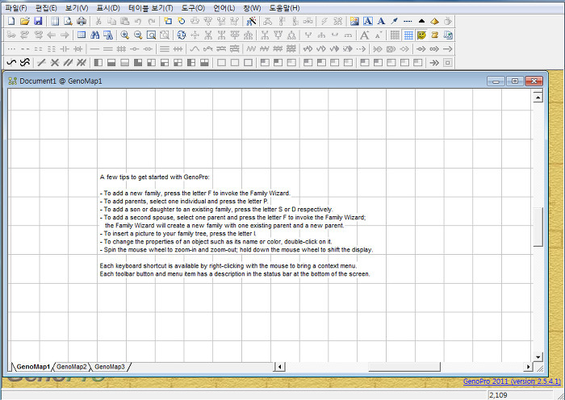Image resolution: width=565 pixels, height=400 pixels.
Task: Zoom to fit using the framed magnifier icon
Action: pyautogui.click(x=152, y=35)
